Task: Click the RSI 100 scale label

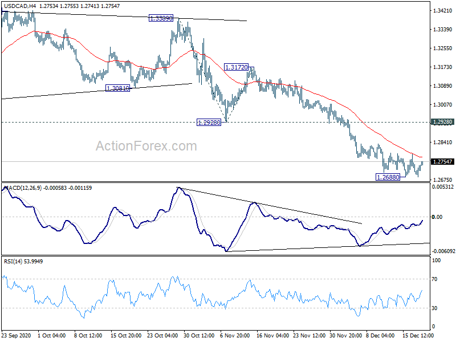Action: (436, 260)
